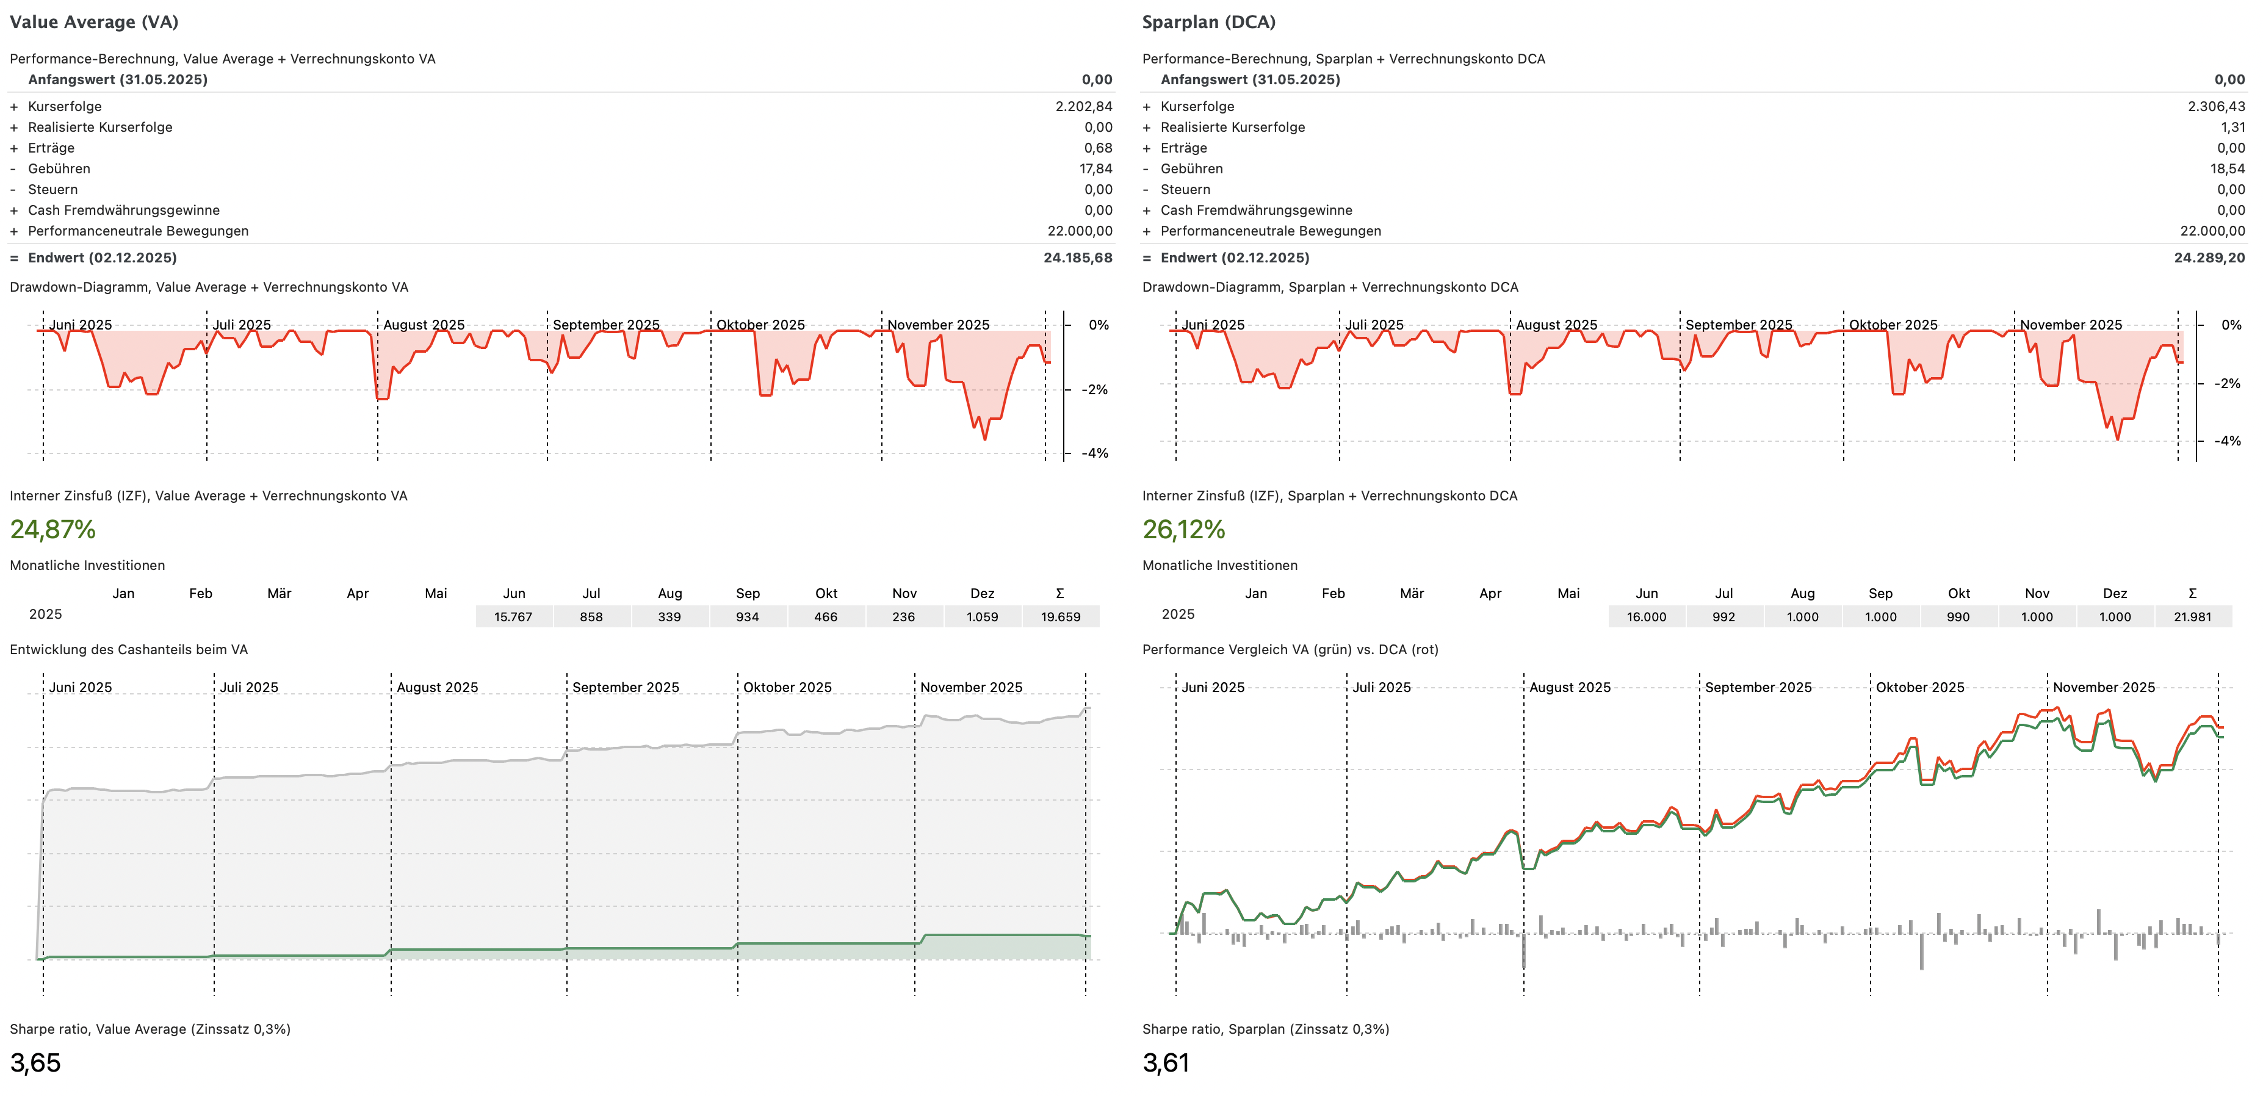Select the Okt cell showing 990
The image size is (2263, 1096).
(x=1958, y=618)
